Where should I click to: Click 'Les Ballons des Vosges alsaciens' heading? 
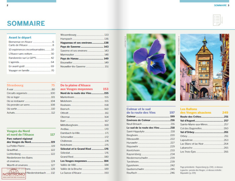(204, 111)
